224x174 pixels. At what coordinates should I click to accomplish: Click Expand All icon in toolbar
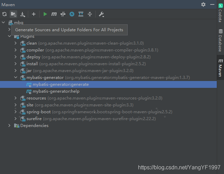pos(81,14)
